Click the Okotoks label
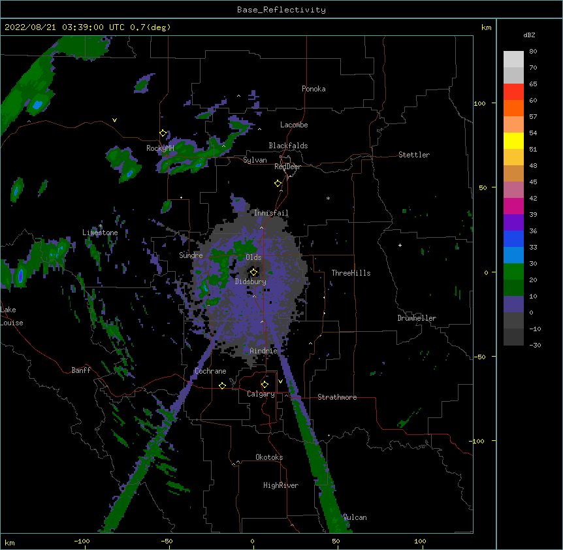 pyautogui.click(x=269, y=457)
